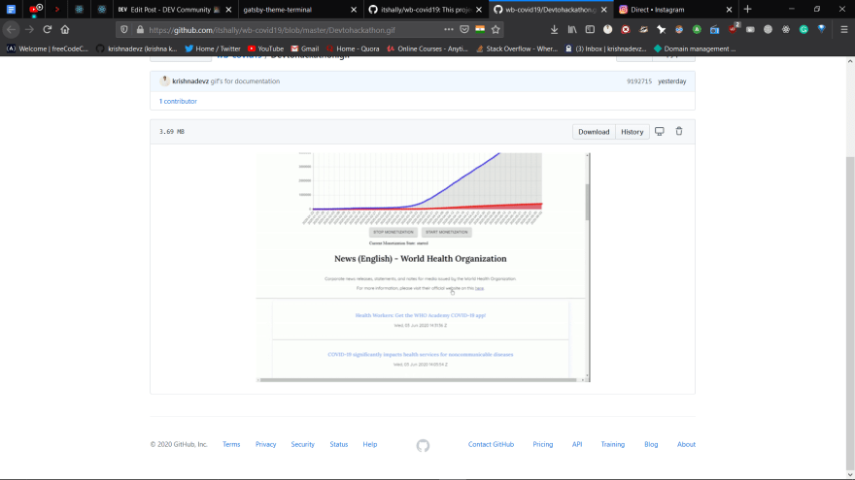Display the file in GitHub Desktop icon
The height and width of the screenshot is (480, 855).
point(660,131)
